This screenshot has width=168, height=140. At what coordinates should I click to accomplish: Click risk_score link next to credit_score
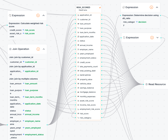tap(30, 30)
